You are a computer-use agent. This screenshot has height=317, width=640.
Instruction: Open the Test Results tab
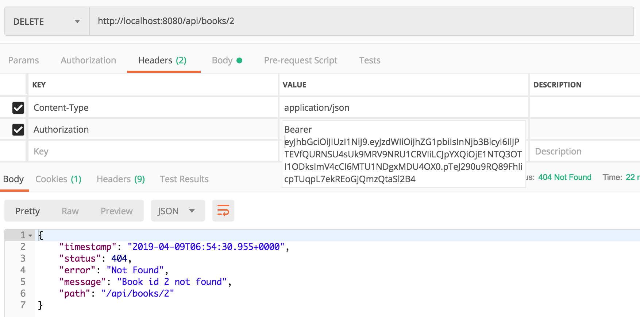(184, 179)
